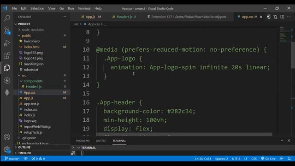Click the src breadcrumb segment
The height and width of the screenshot is (166, 295).
[x=77, y=24]
